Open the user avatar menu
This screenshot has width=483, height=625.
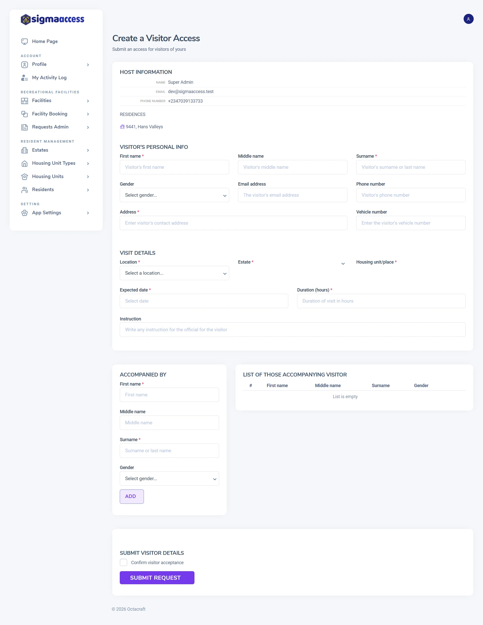point(468,19)
